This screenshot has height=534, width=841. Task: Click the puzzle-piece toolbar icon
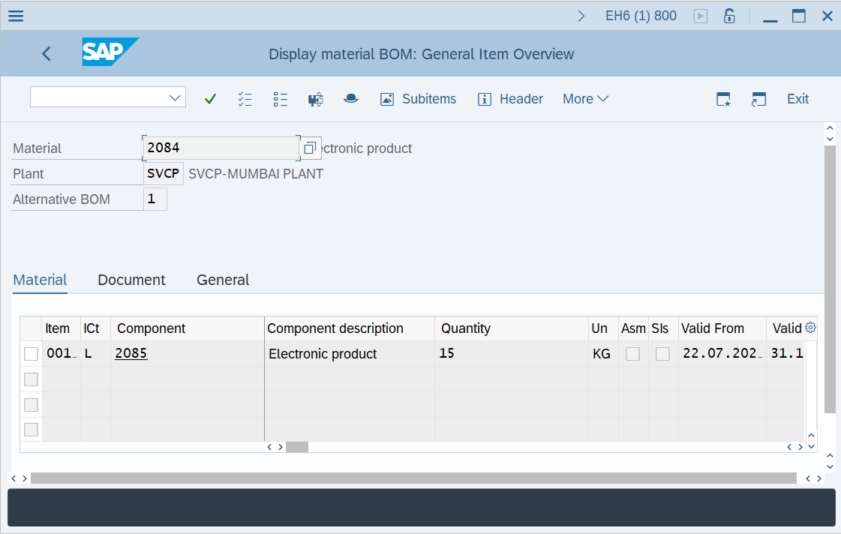pos(316,99)
